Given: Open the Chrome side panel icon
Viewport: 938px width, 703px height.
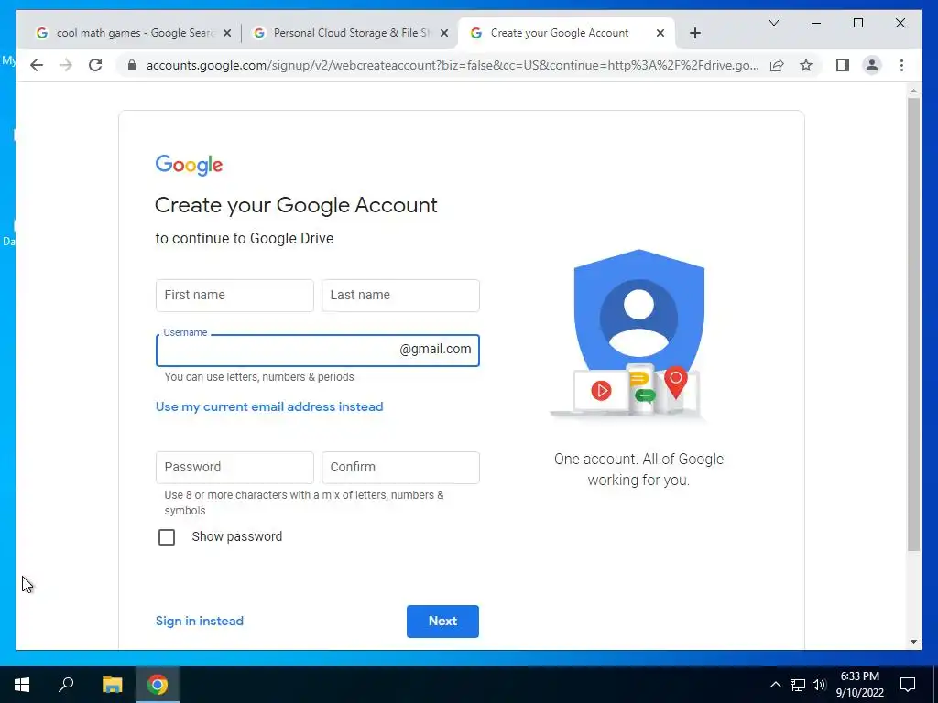Looking at the screenshot, I should click(x=843, y=65).
